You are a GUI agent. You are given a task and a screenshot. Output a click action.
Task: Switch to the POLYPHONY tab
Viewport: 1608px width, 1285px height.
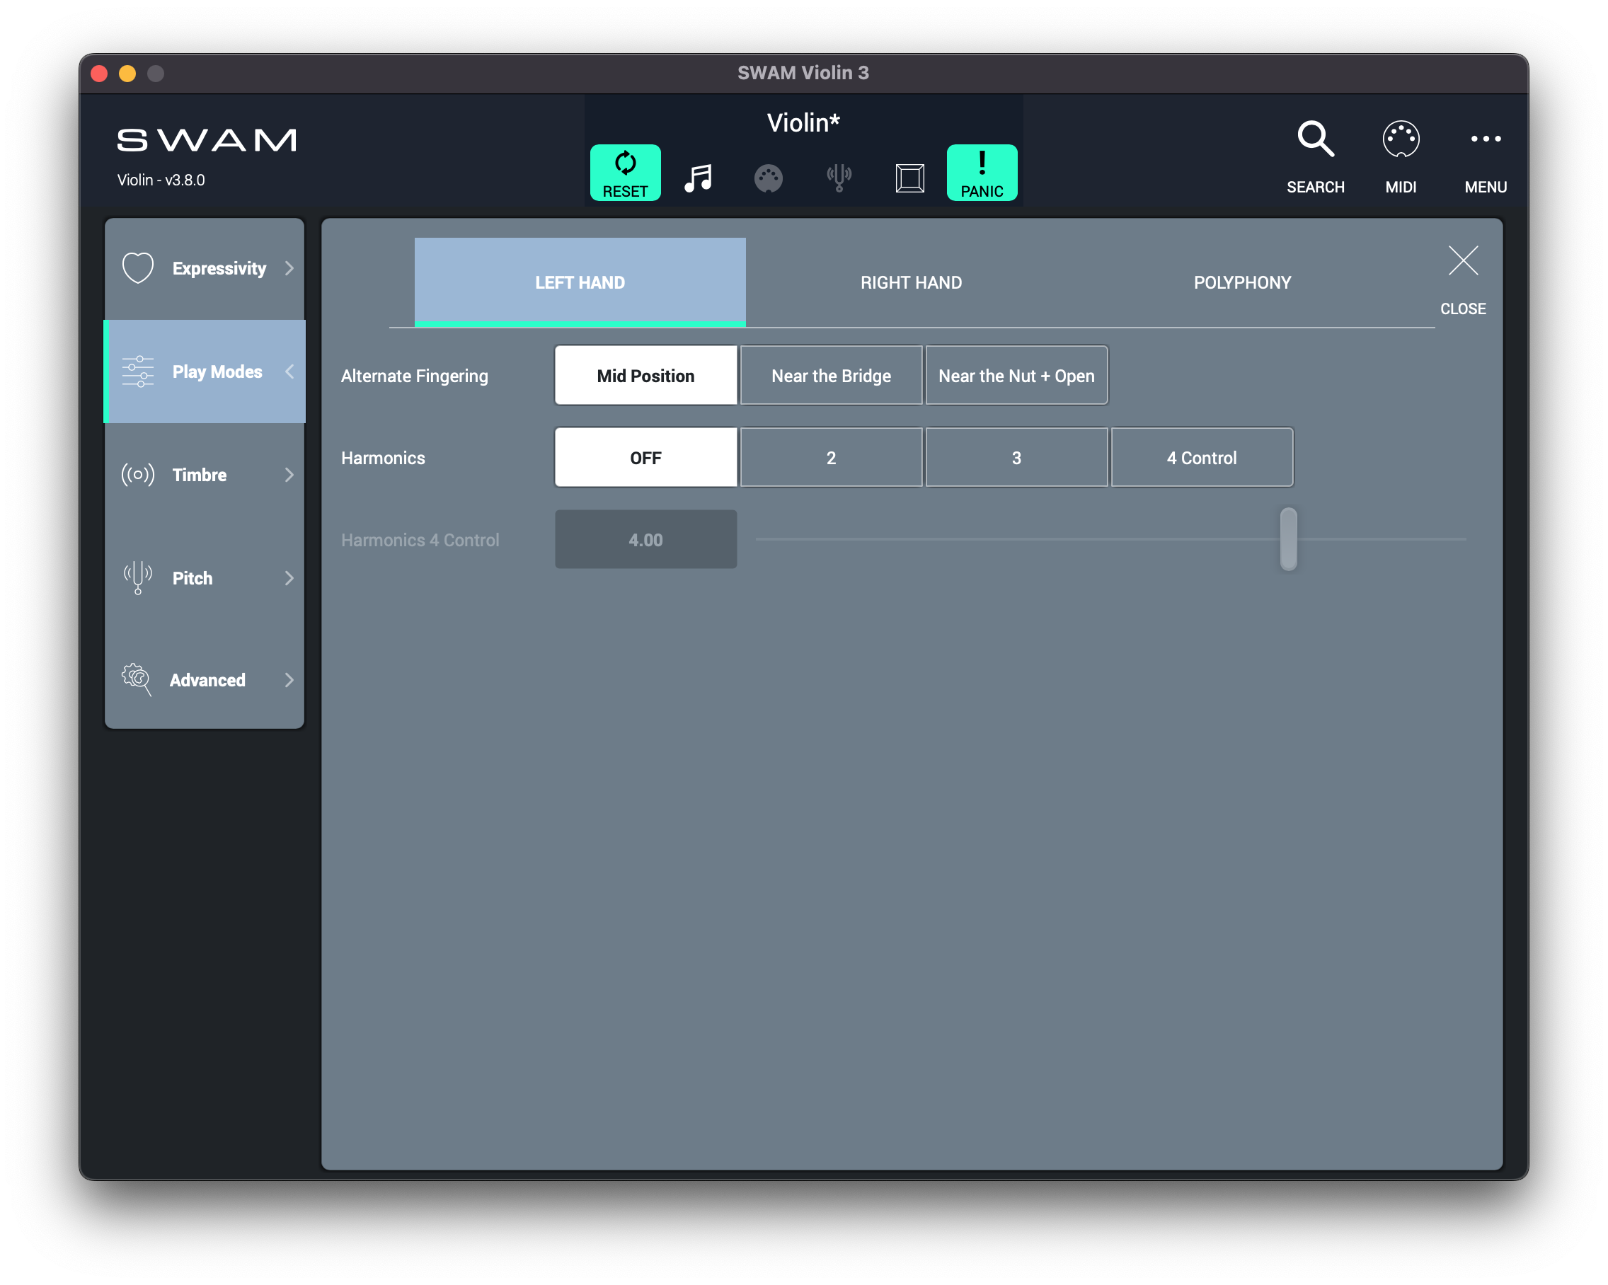coord(1242,282)
